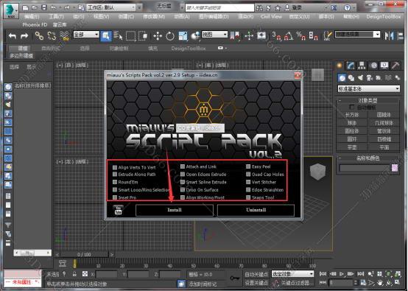
Task: Open the Civil View menu
Action: pos(271,17)
